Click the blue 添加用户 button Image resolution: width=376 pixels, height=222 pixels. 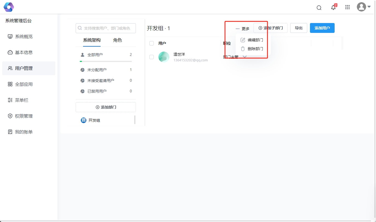[x=322, y=28]
